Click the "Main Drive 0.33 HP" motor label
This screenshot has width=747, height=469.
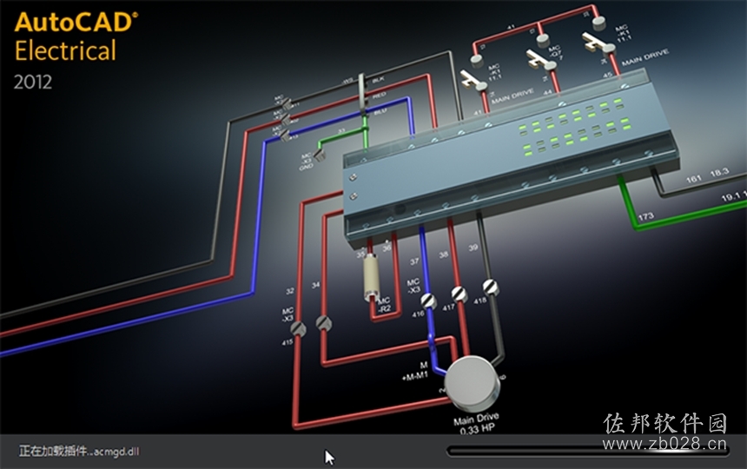pyautogui.click(x=477, y=424)
